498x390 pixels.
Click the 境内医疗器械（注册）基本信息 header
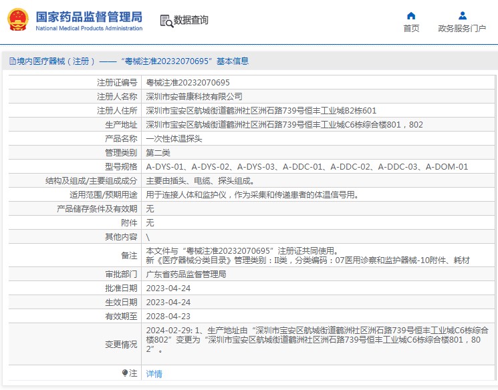pyautogui.click(x=129, y=61)
